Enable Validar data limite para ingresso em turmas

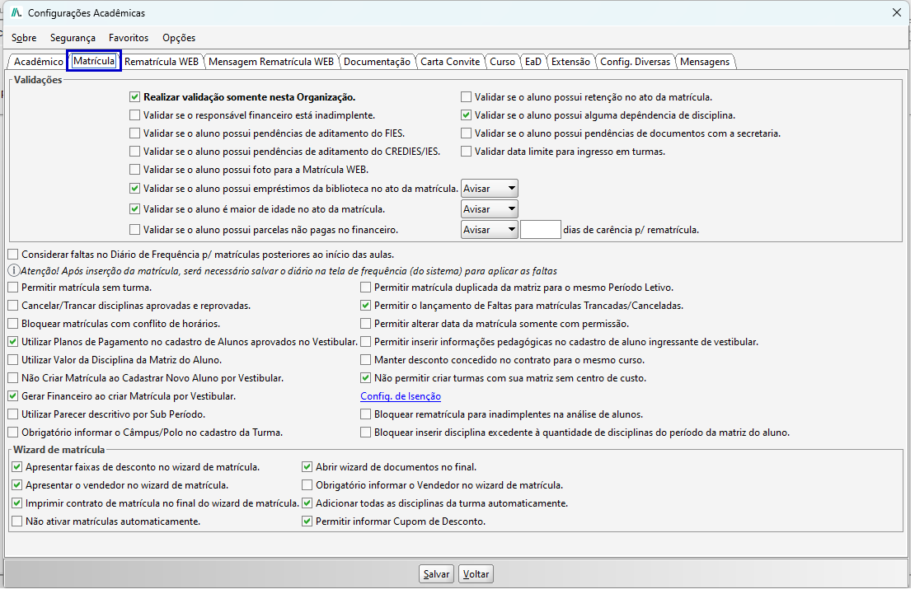coord(466,151)
